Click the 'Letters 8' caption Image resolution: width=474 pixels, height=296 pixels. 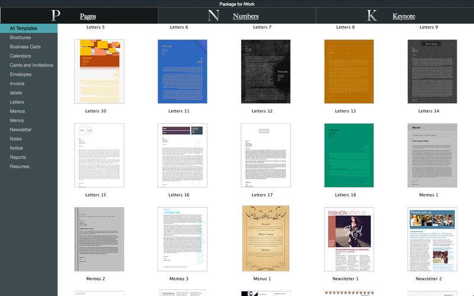[345, 27]
